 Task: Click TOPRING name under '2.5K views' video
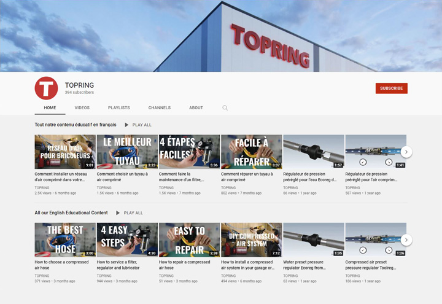pos(42,187)
